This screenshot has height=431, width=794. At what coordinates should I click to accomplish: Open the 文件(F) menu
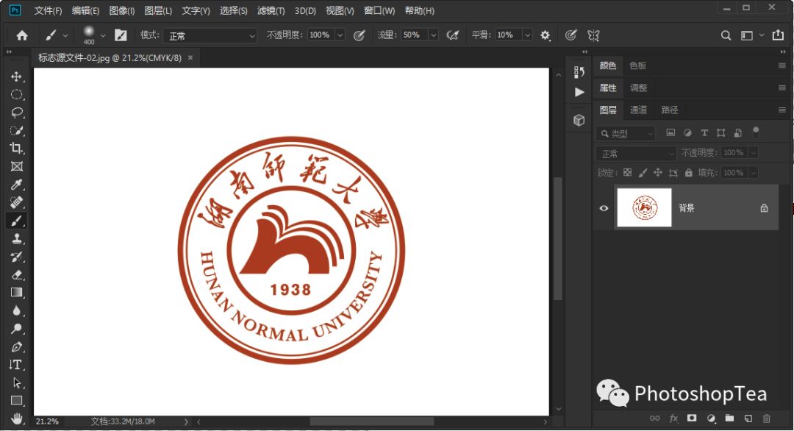click(x=48, y=10)
